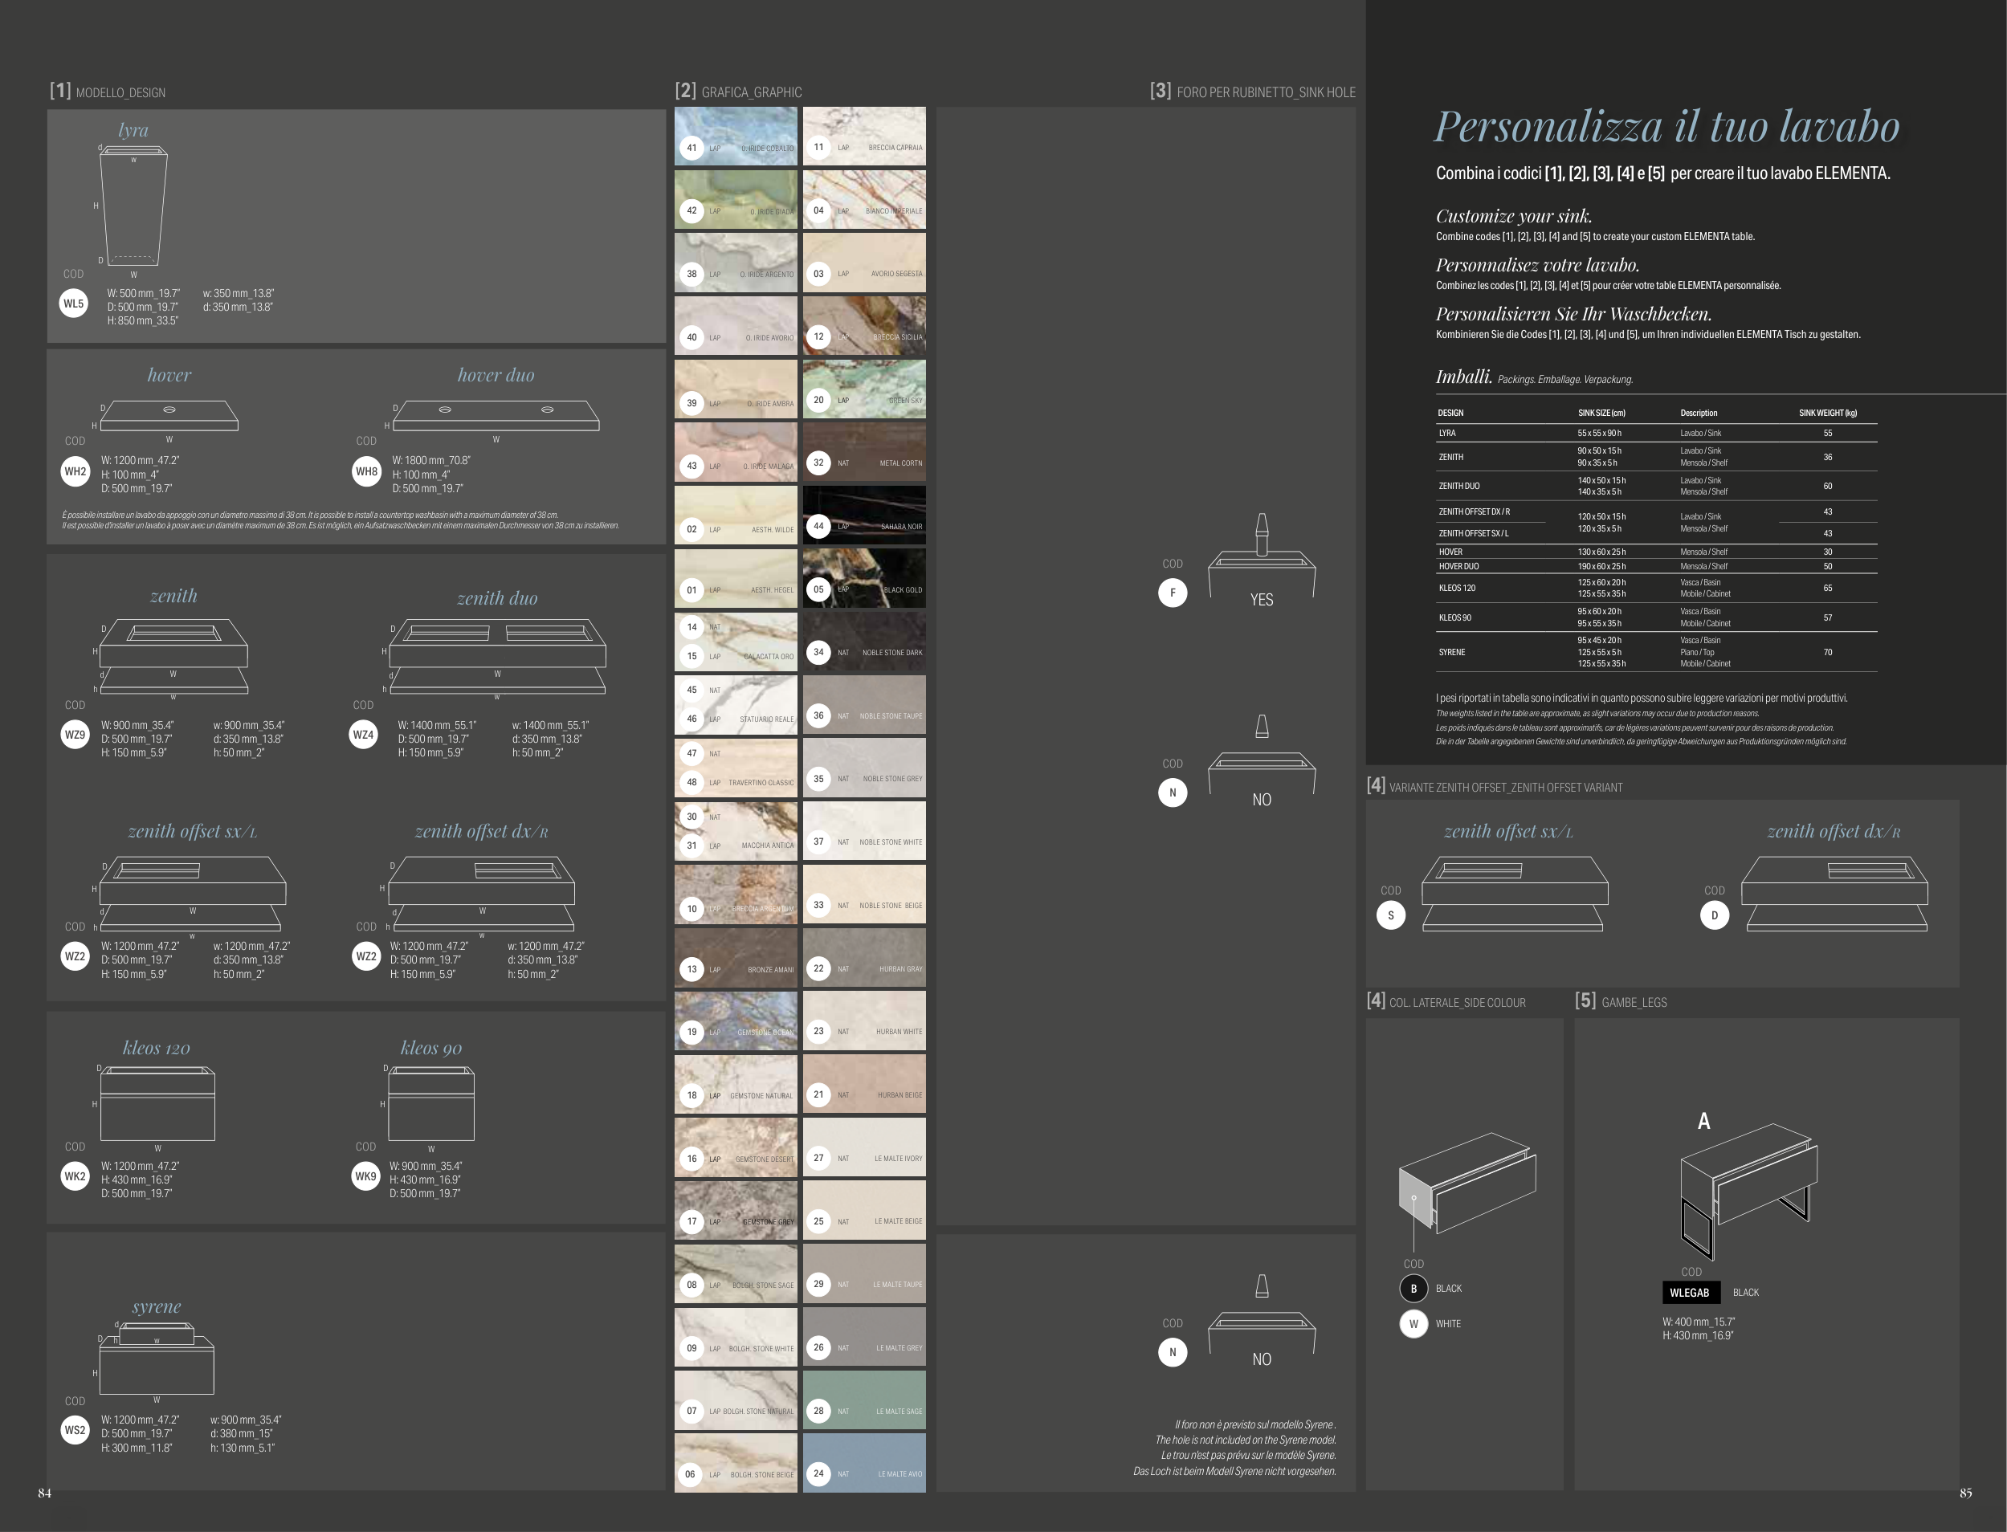Viewport: 2007px width, 1532px height.
Task: Select the WH8 hover duo code badge
Action: point(366,471)
